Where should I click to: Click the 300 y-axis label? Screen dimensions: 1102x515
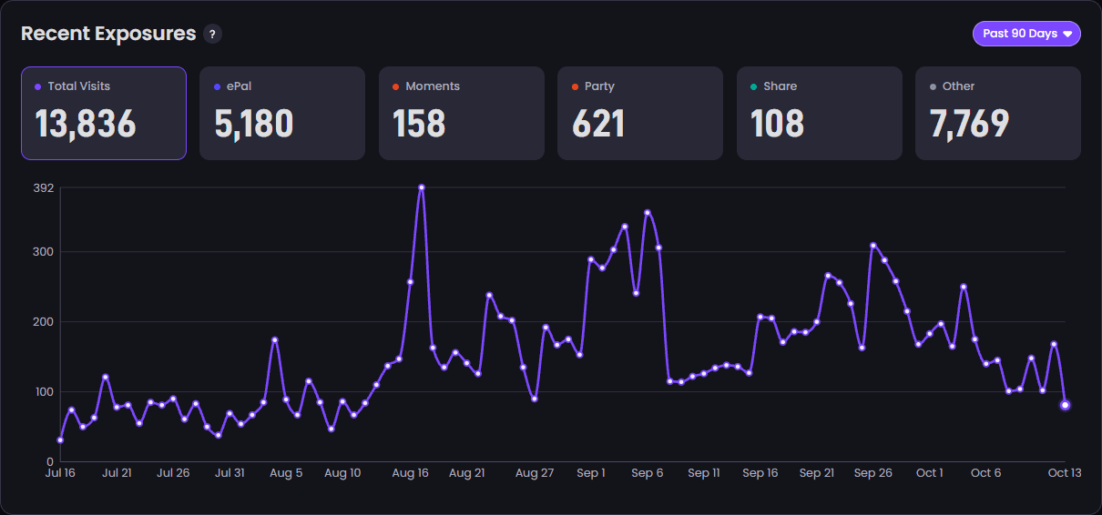click(44, 252)
